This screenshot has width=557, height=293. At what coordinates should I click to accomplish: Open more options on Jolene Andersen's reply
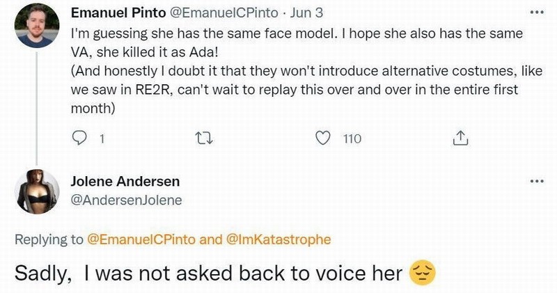pos(535,182)
